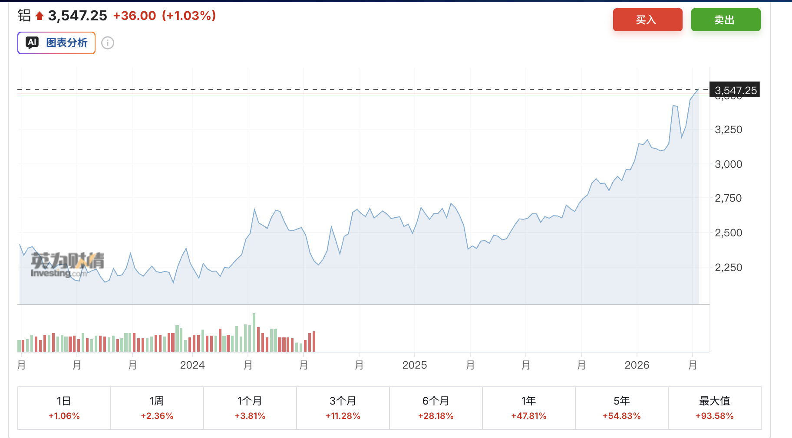Choose the 最大值 max range
The image size is (792, 438).
click(715, 408)
